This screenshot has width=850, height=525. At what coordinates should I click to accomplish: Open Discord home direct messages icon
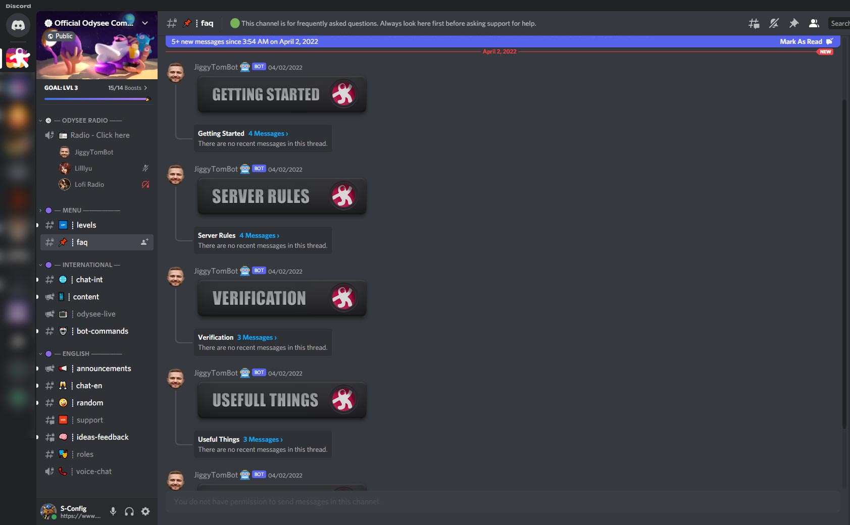pyautogui.click(x=18, y=25)
